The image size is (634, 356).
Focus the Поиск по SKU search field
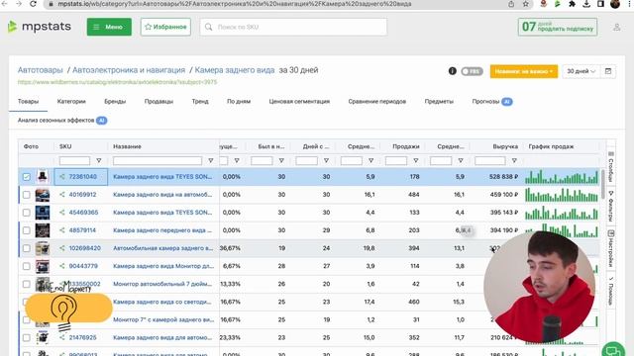[293, 27]
